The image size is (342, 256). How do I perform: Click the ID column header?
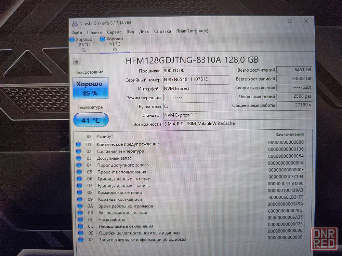(x=89, y=137)
